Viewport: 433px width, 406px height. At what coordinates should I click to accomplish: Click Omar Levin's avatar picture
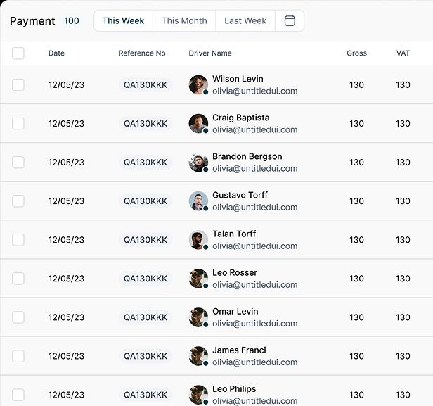pos(198,317)
